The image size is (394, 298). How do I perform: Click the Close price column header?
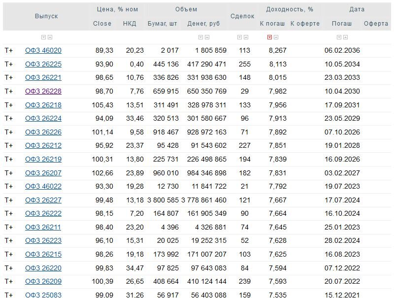(x=102, y=24)
